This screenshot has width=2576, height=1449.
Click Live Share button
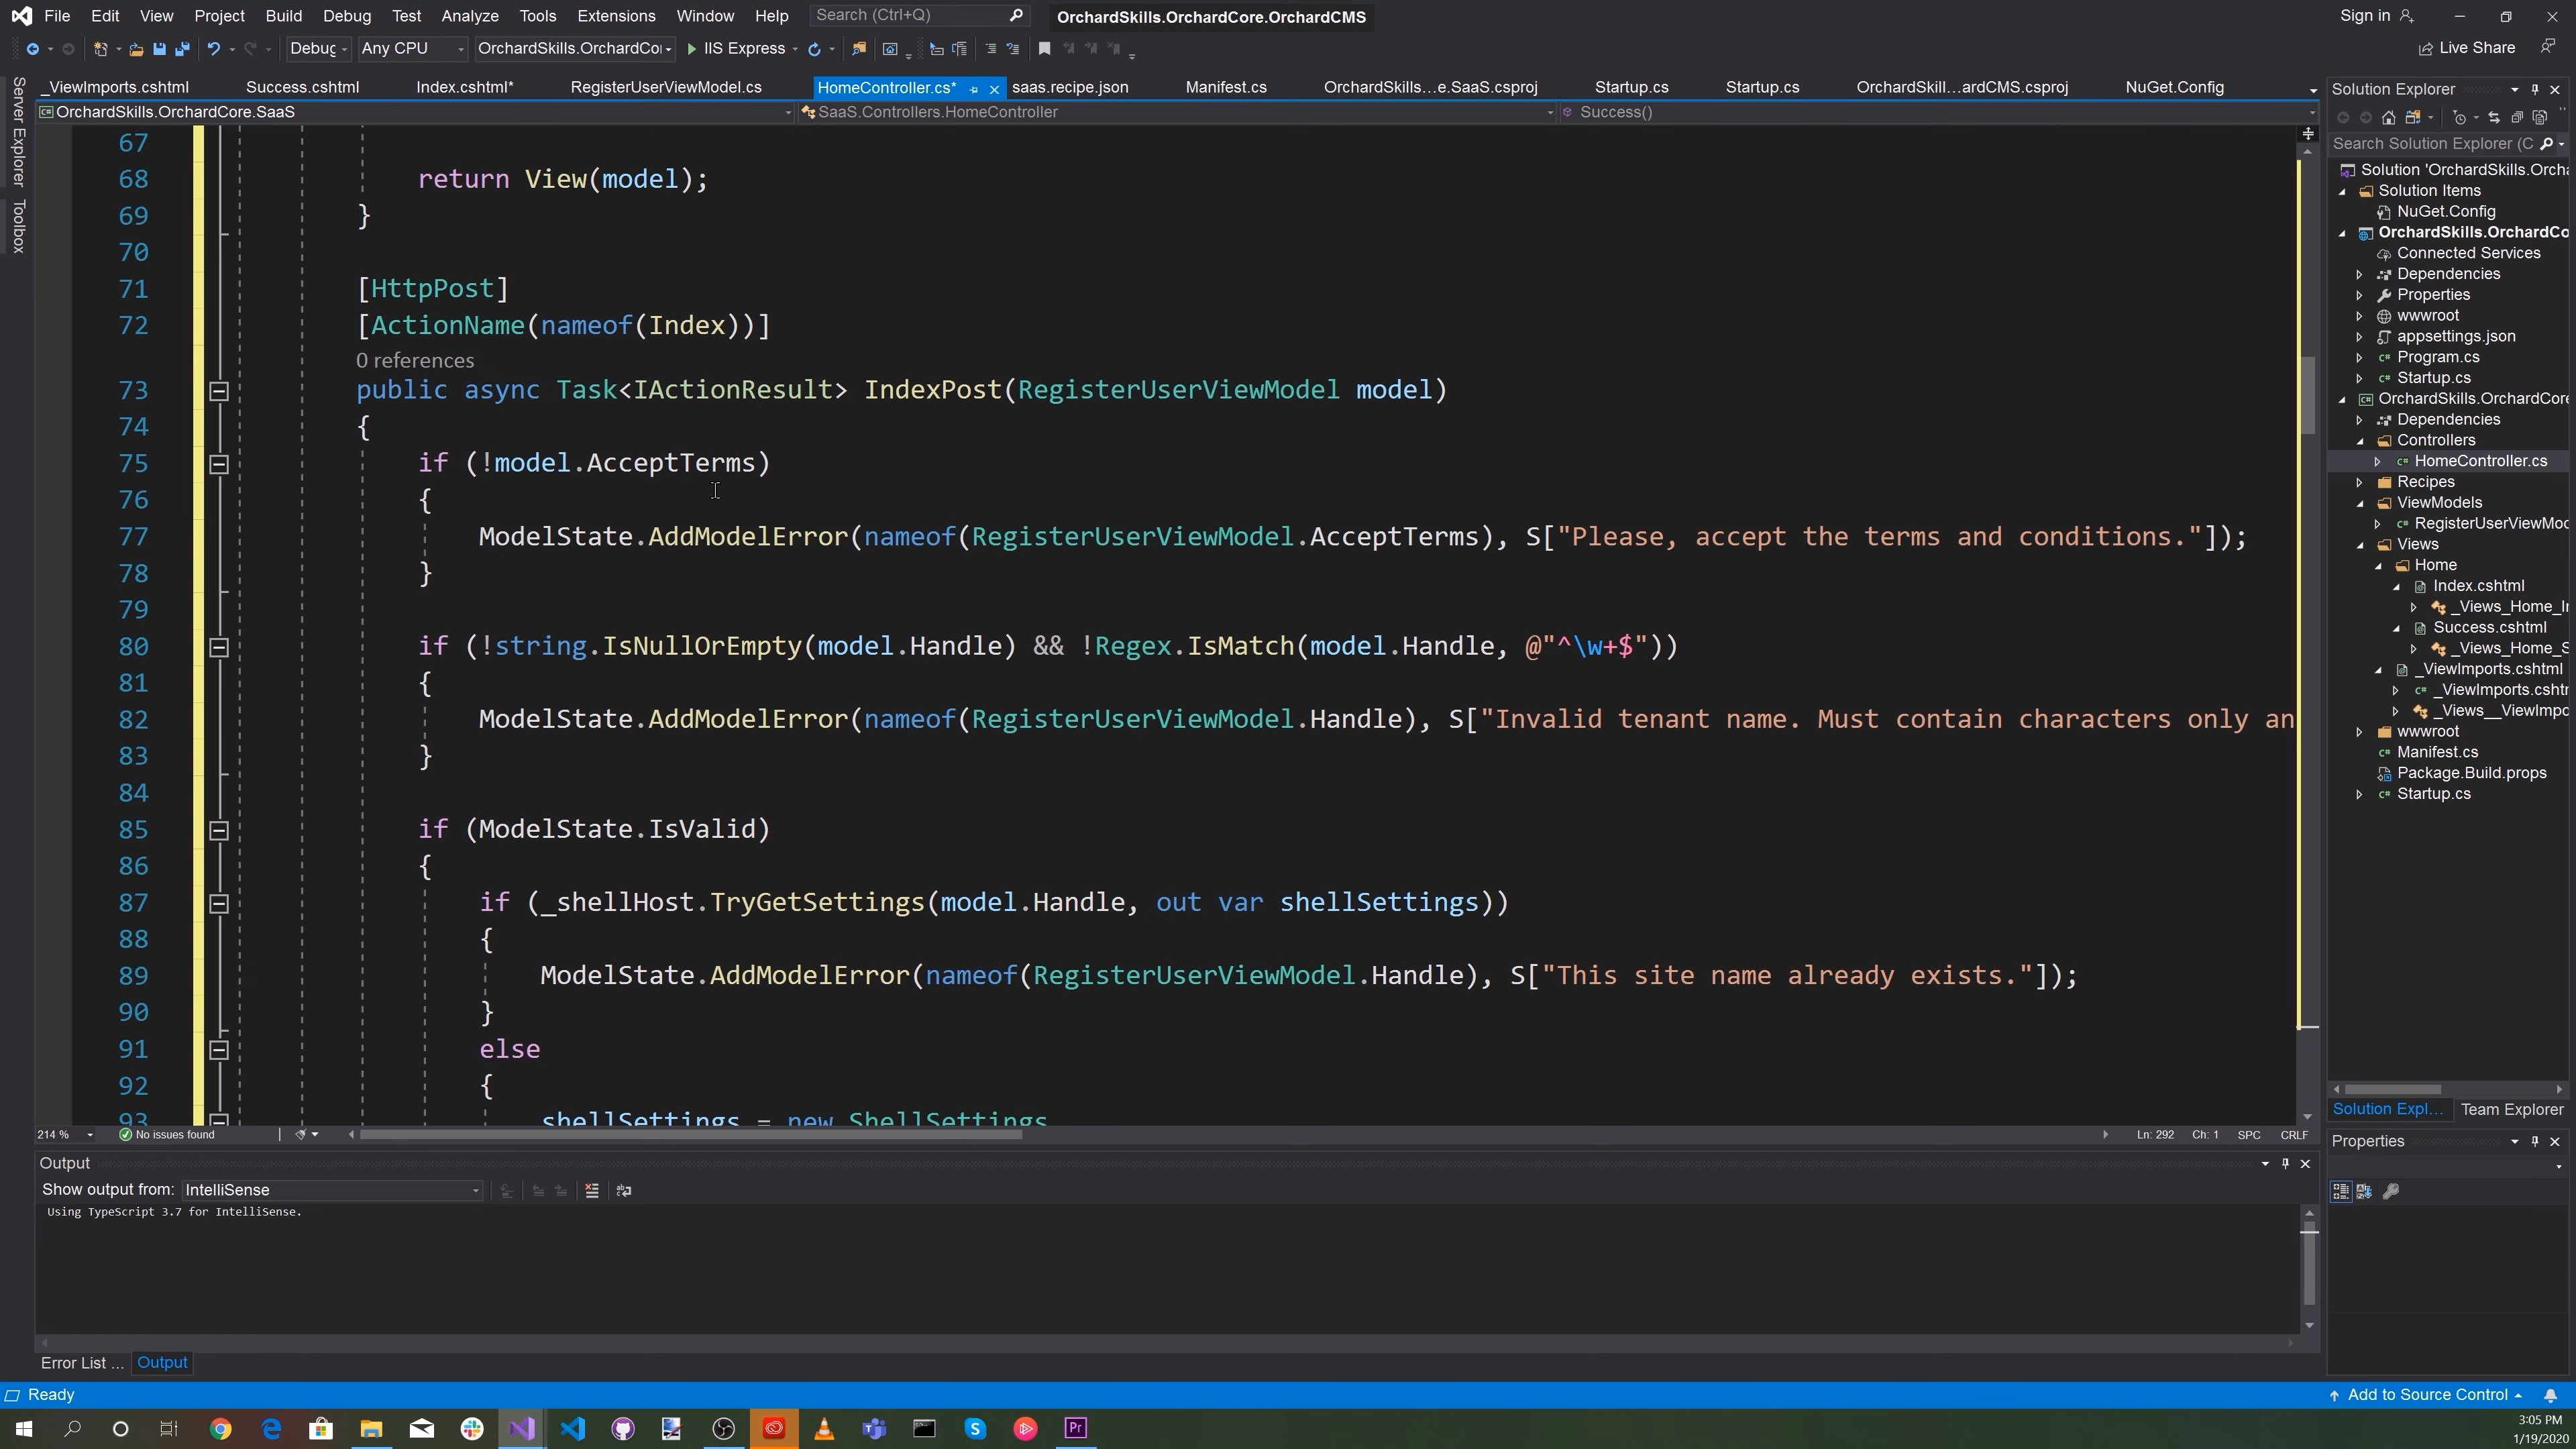coord(2467,48)
